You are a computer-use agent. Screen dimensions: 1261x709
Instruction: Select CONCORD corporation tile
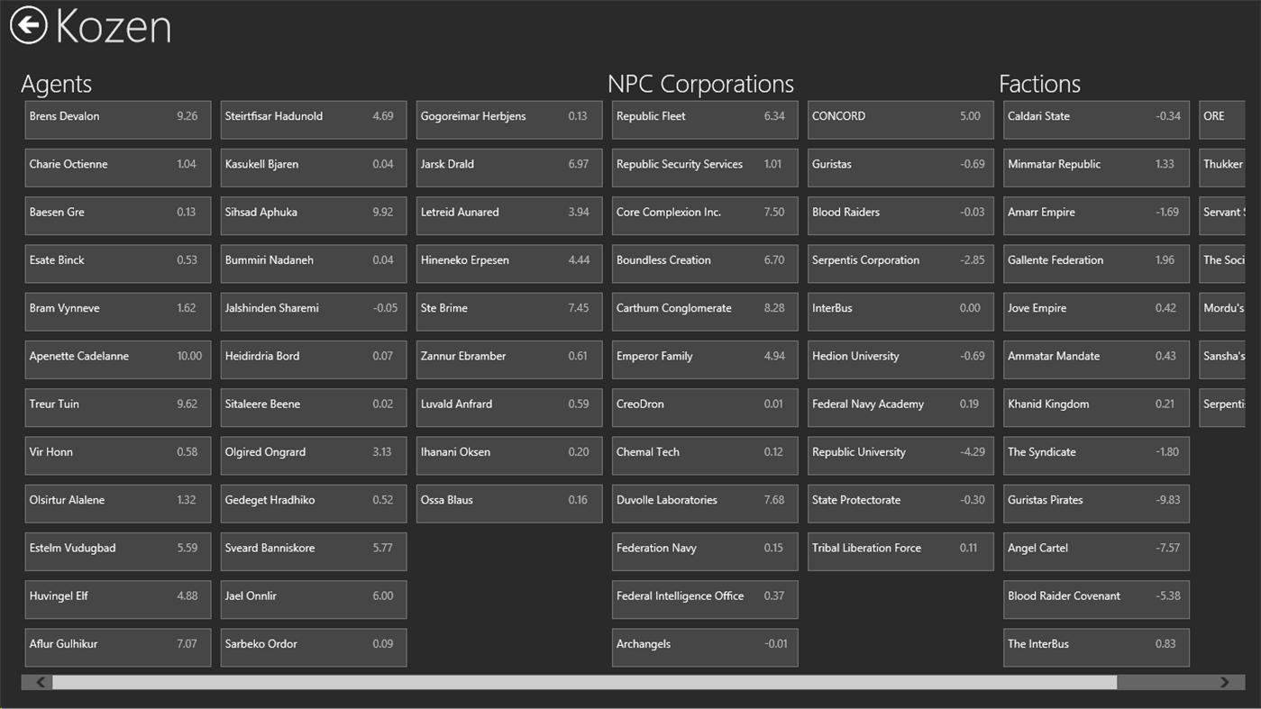(900, 120)
